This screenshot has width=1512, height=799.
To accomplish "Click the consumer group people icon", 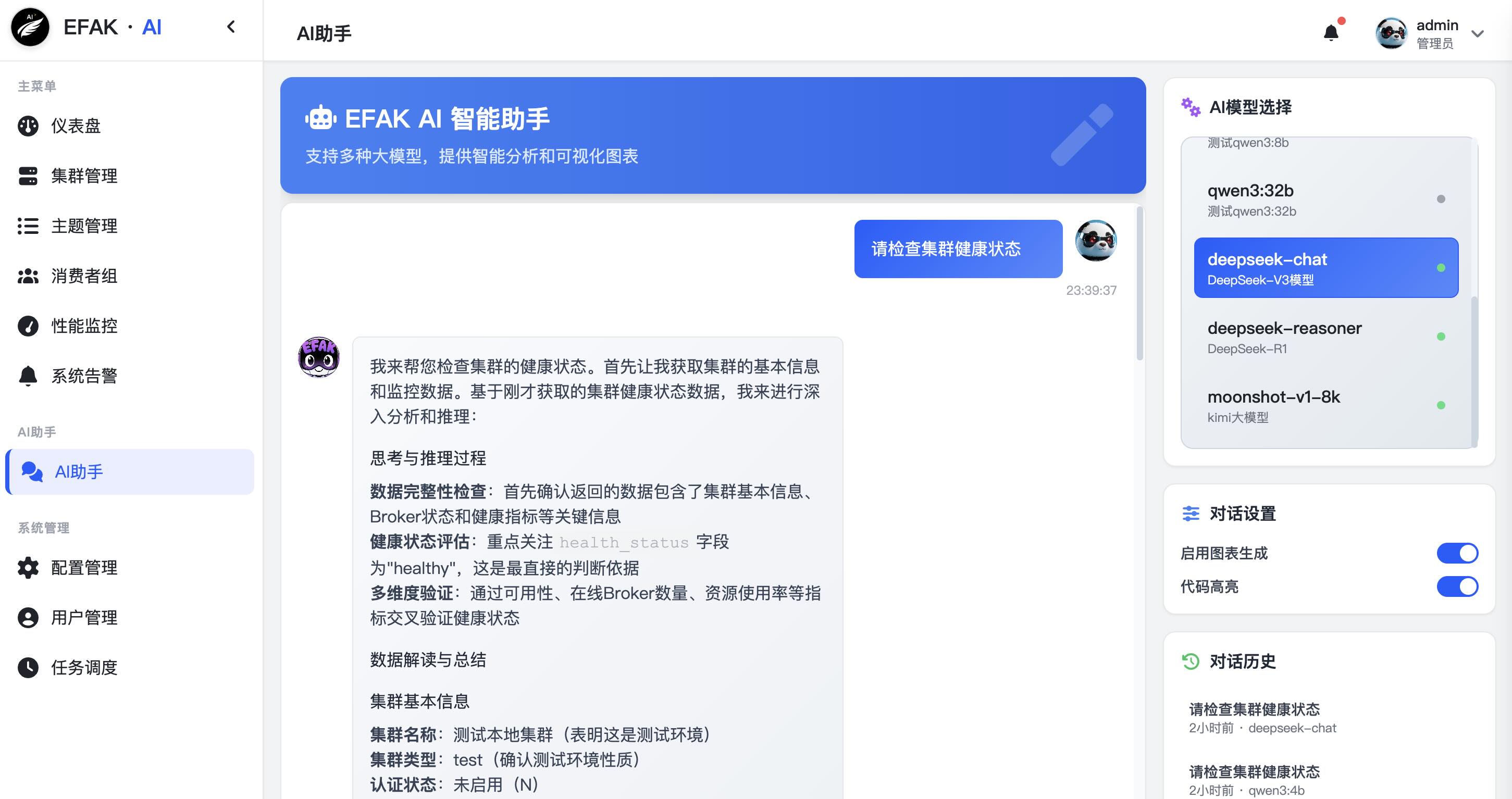I will 28,276.
